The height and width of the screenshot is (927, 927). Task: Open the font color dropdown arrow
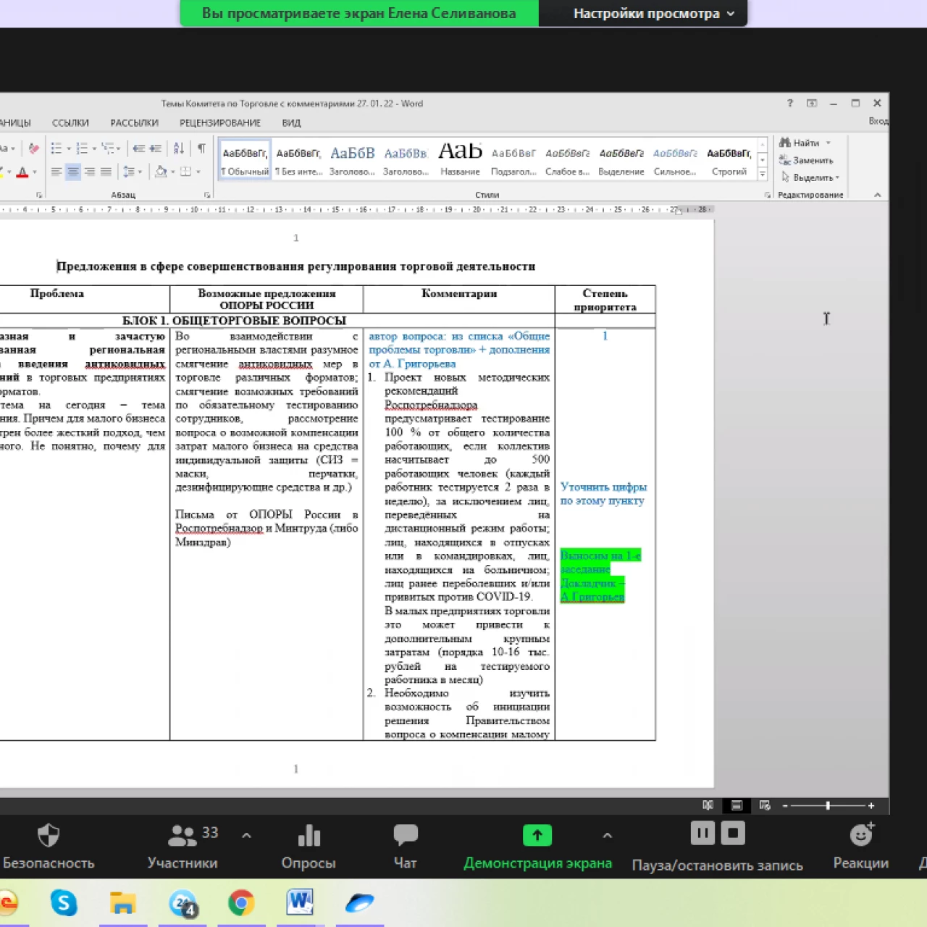click(34, 172)
